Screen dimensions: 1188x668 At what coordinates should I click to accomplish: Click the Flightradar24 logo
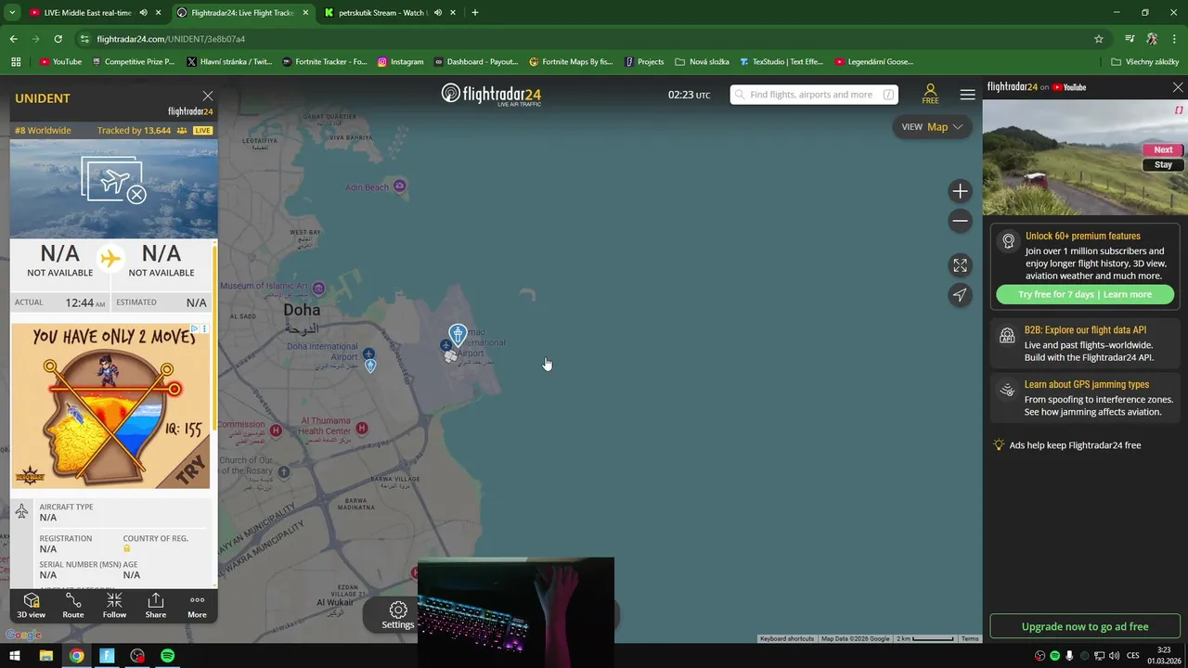pos(491,95)
